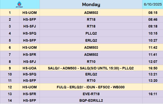Click row number 9 cell
163x104 pixels.
(x=10, y=68)
